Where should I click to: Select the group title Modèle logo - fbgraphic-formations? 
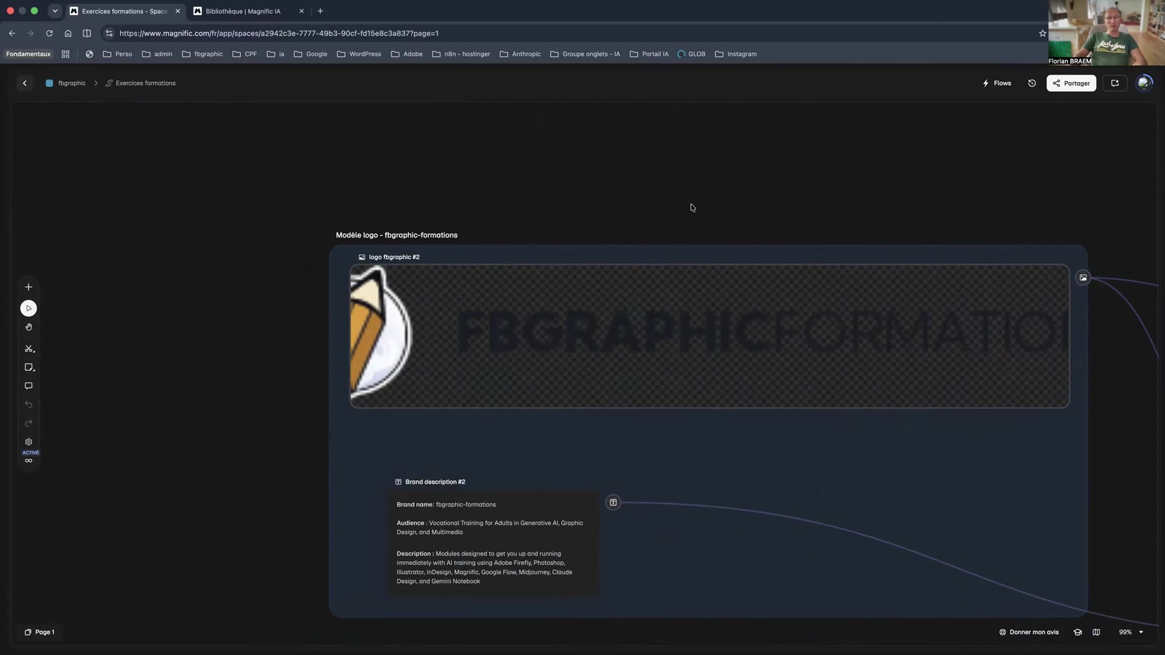click(397, 235)
